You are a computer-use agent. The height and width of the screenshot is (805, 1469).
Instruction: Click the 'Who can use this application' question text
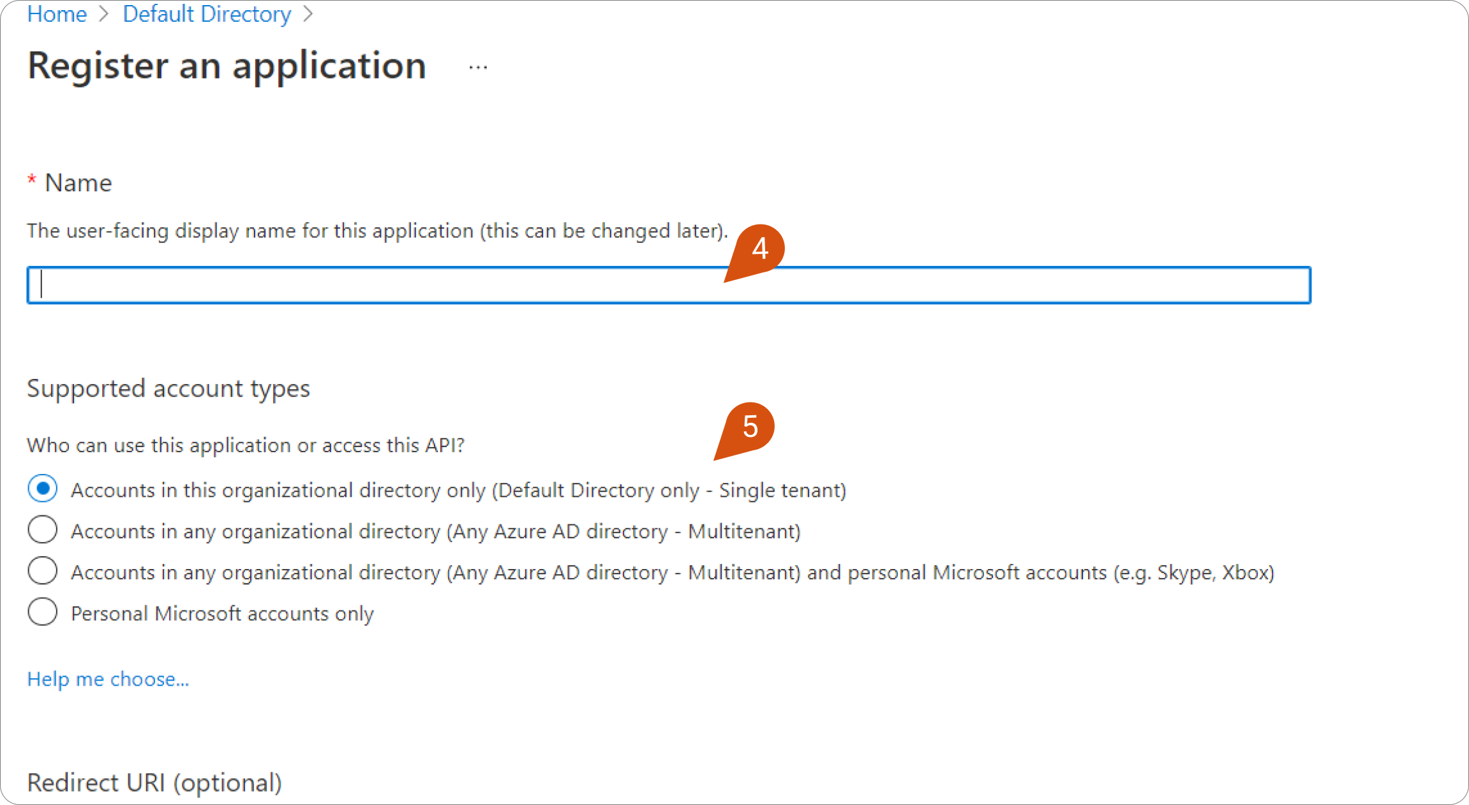point(246,445)
